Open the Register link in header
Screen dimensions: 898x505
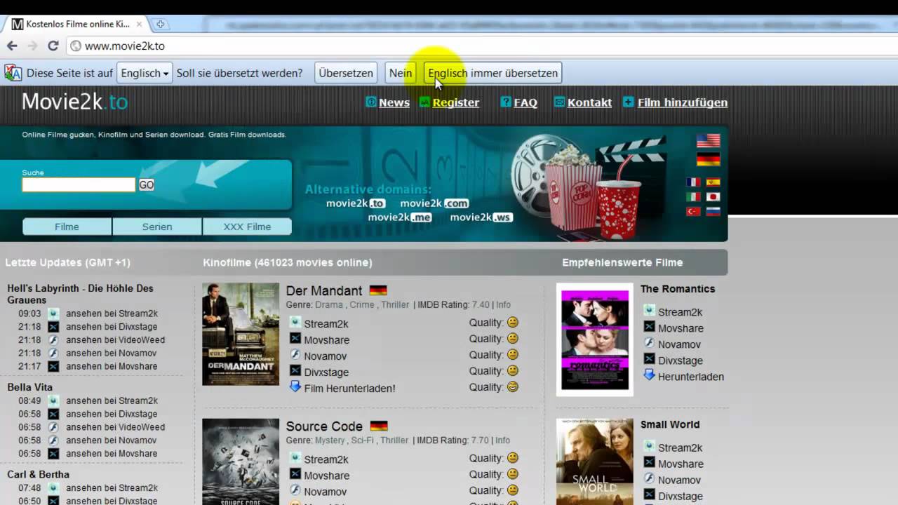tap(456, 102)
